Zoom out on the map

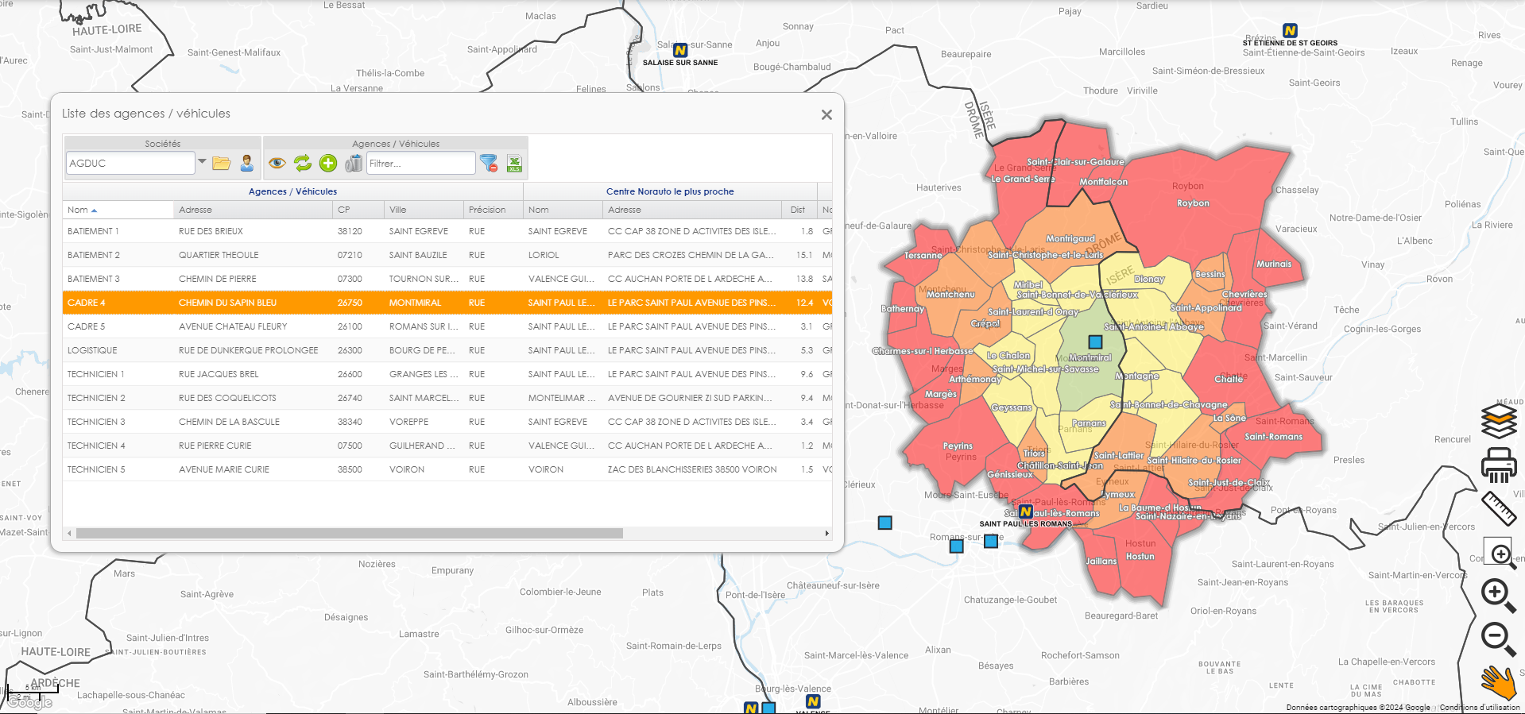pyautogui.click(x=1498, y=638)
